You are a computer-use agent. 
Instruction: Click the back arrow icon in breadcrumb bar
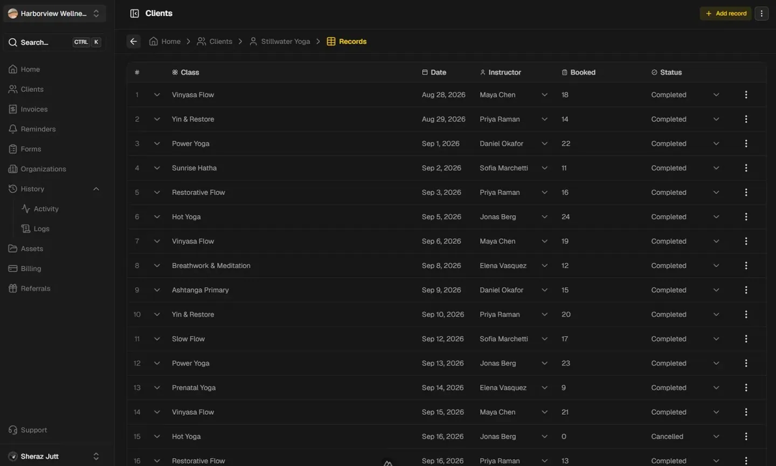pos(134,41)
